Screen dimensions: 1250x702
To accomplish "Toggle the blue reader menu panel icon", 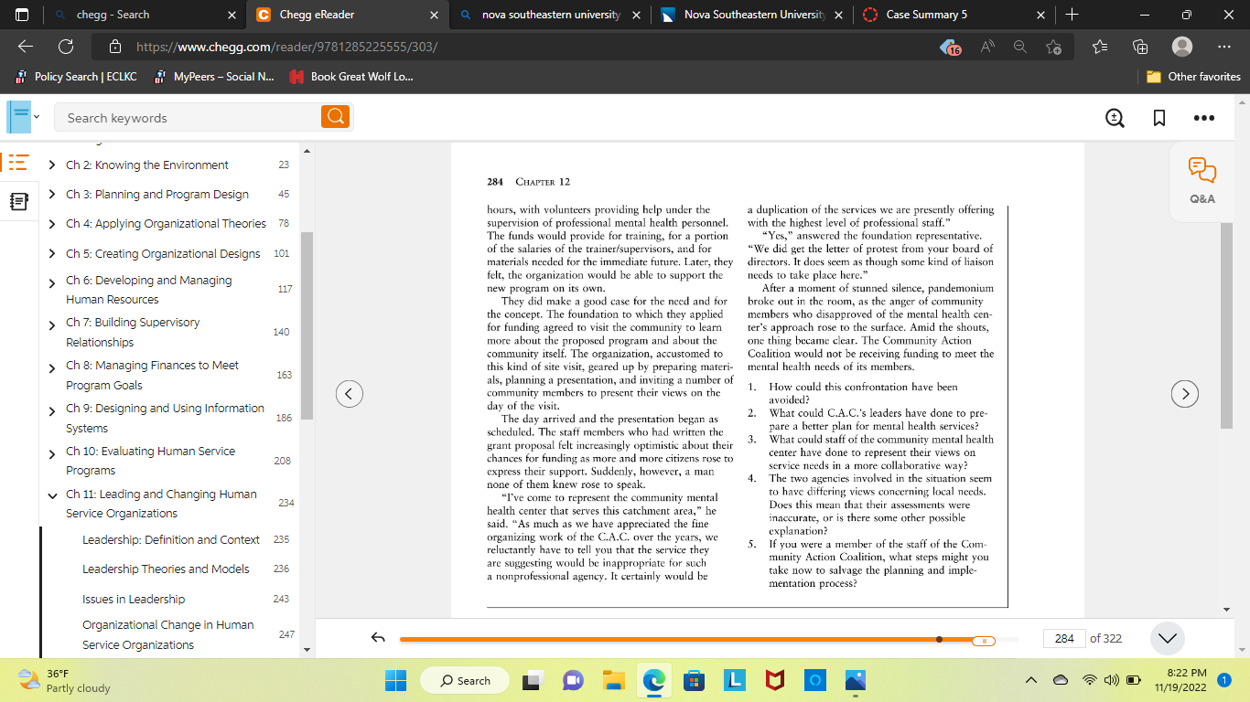I will coord(18,117).
